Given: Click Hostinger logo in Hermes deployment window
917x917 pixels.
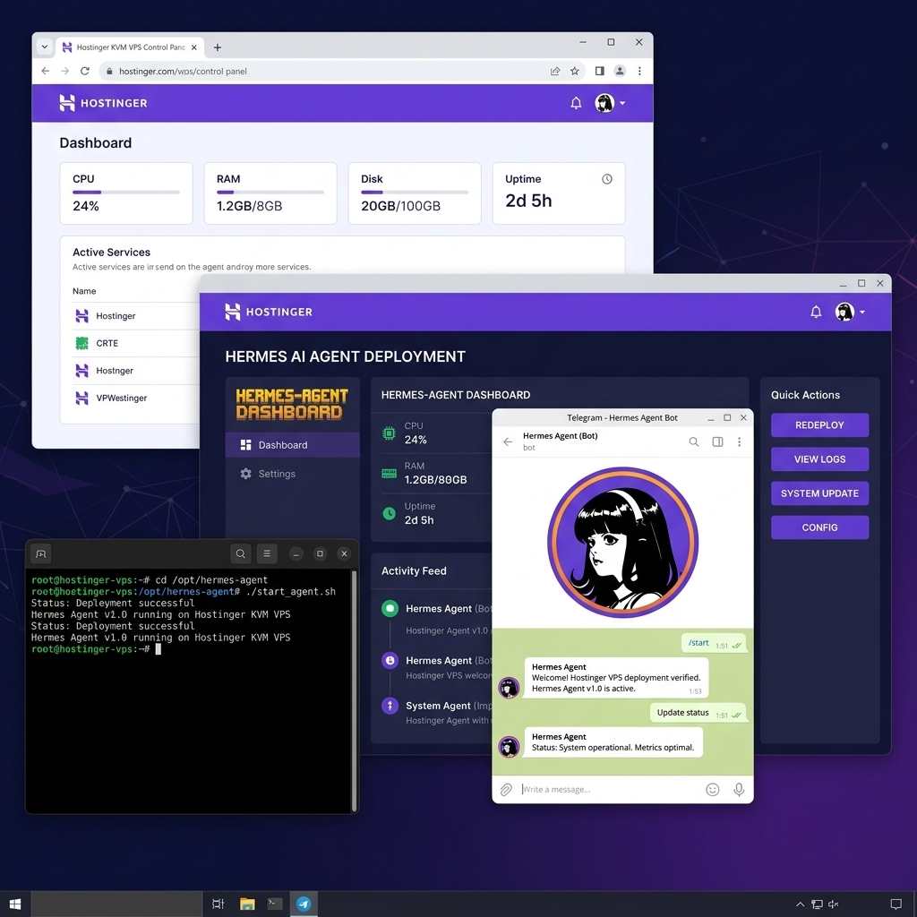Looking at the screenshot, I should tap(269, 312).
